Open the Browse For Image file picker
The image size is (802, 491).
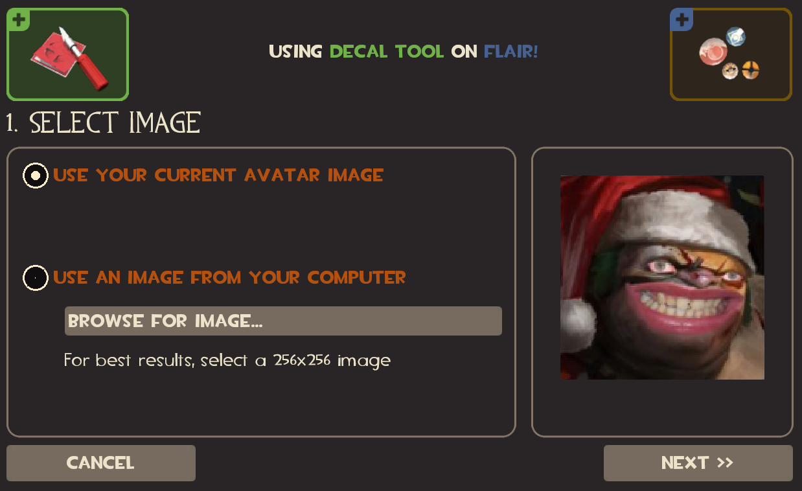tap(283, 321)
